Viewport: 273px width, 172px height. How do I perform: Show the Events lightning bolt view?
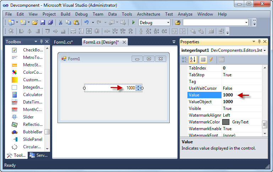(211, 59)
